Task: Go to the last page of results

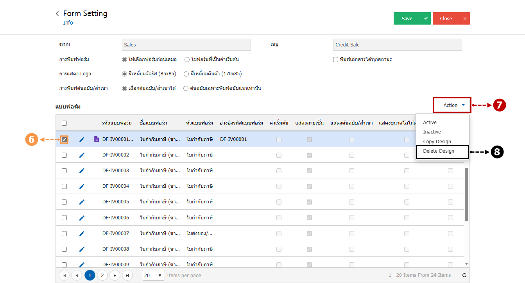Action: coord(127,275)
